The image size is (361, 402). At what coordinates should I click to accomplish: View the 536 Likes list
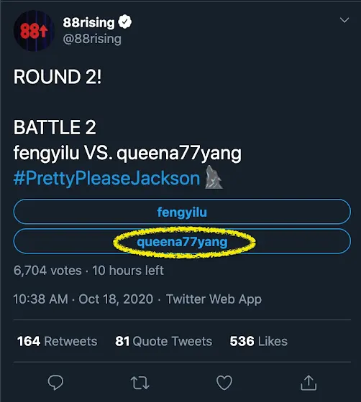click(259, 341)
